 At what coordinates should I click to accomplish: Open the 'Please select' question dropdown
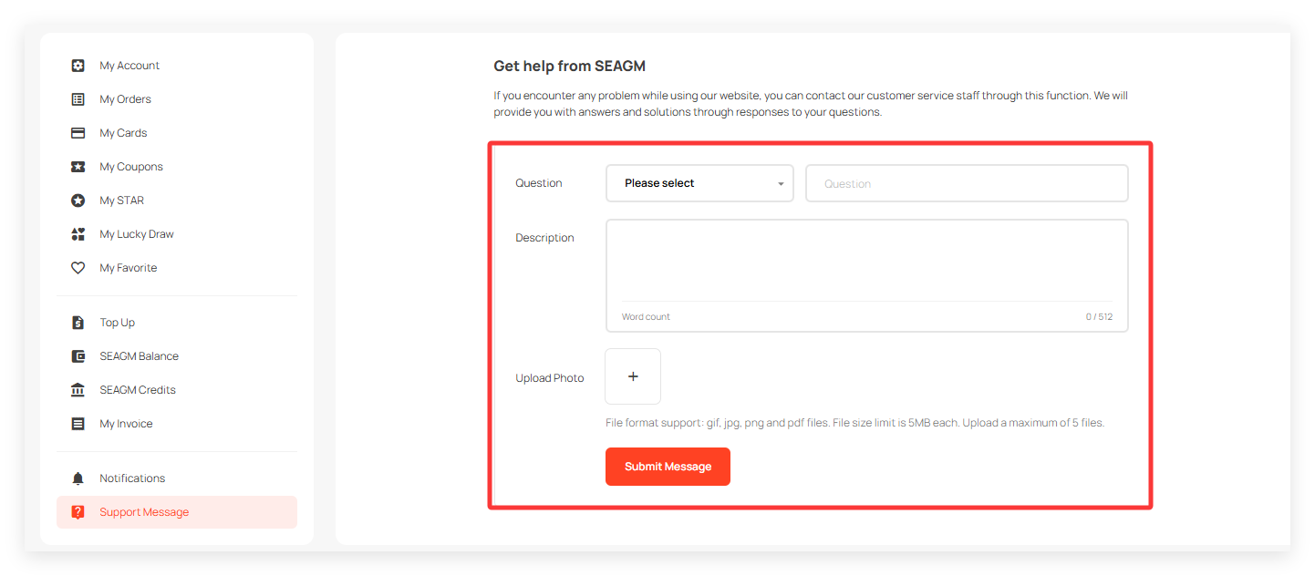(699, 183)
